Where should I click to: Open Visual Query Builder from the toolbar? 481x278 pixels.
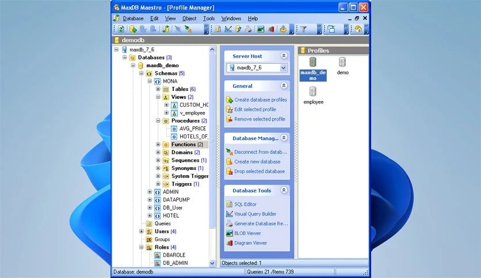click(x=228, y=29)
